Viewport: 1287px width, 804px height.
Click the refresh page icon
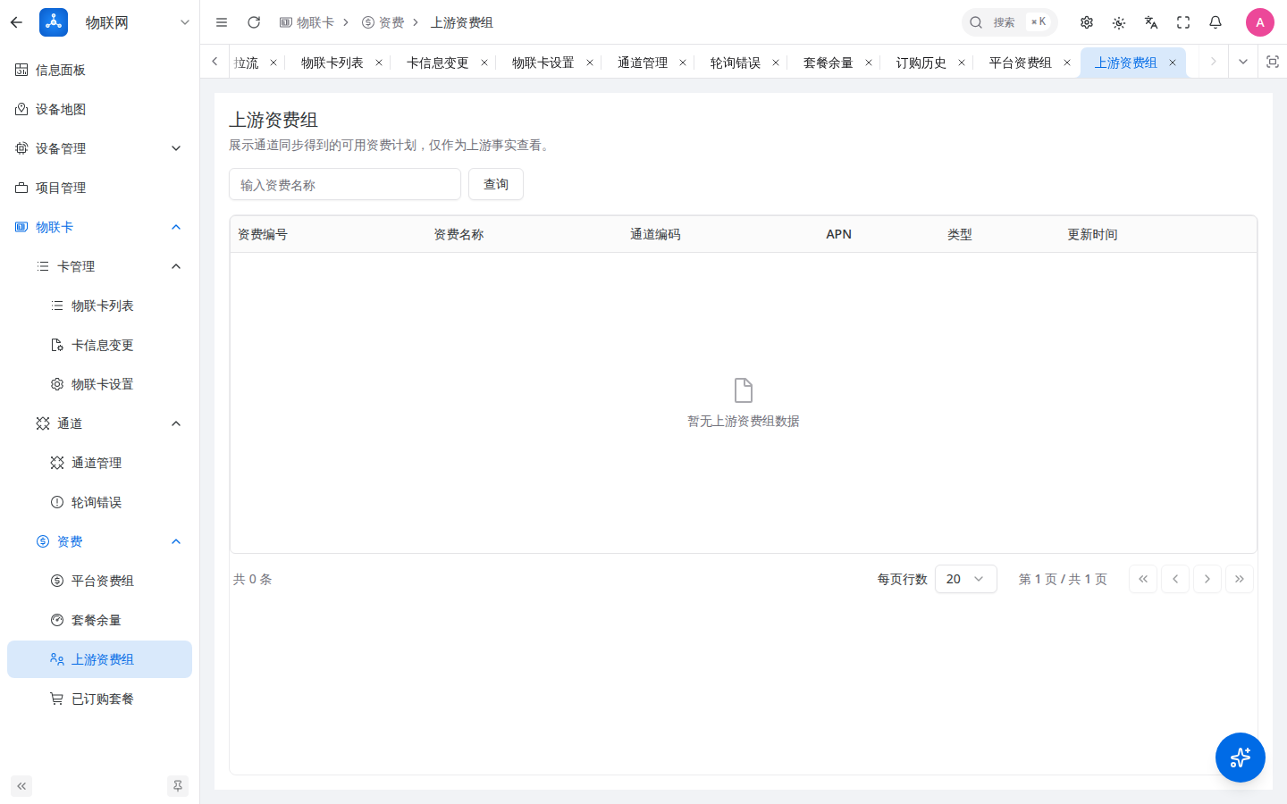click(x=254, y=22)
